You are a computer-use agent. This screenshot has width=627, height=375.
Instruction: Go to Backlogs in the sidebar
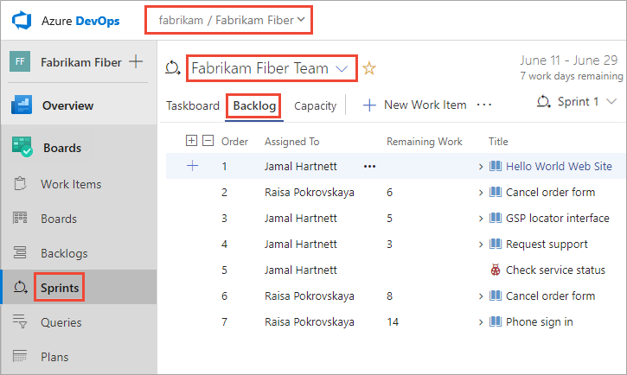63,253
